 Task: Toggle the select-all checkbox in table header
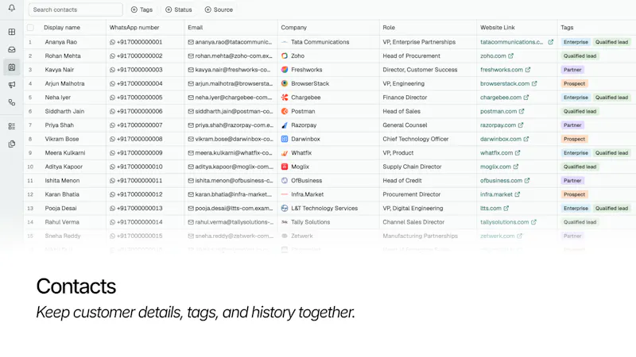tap(30, 28)
